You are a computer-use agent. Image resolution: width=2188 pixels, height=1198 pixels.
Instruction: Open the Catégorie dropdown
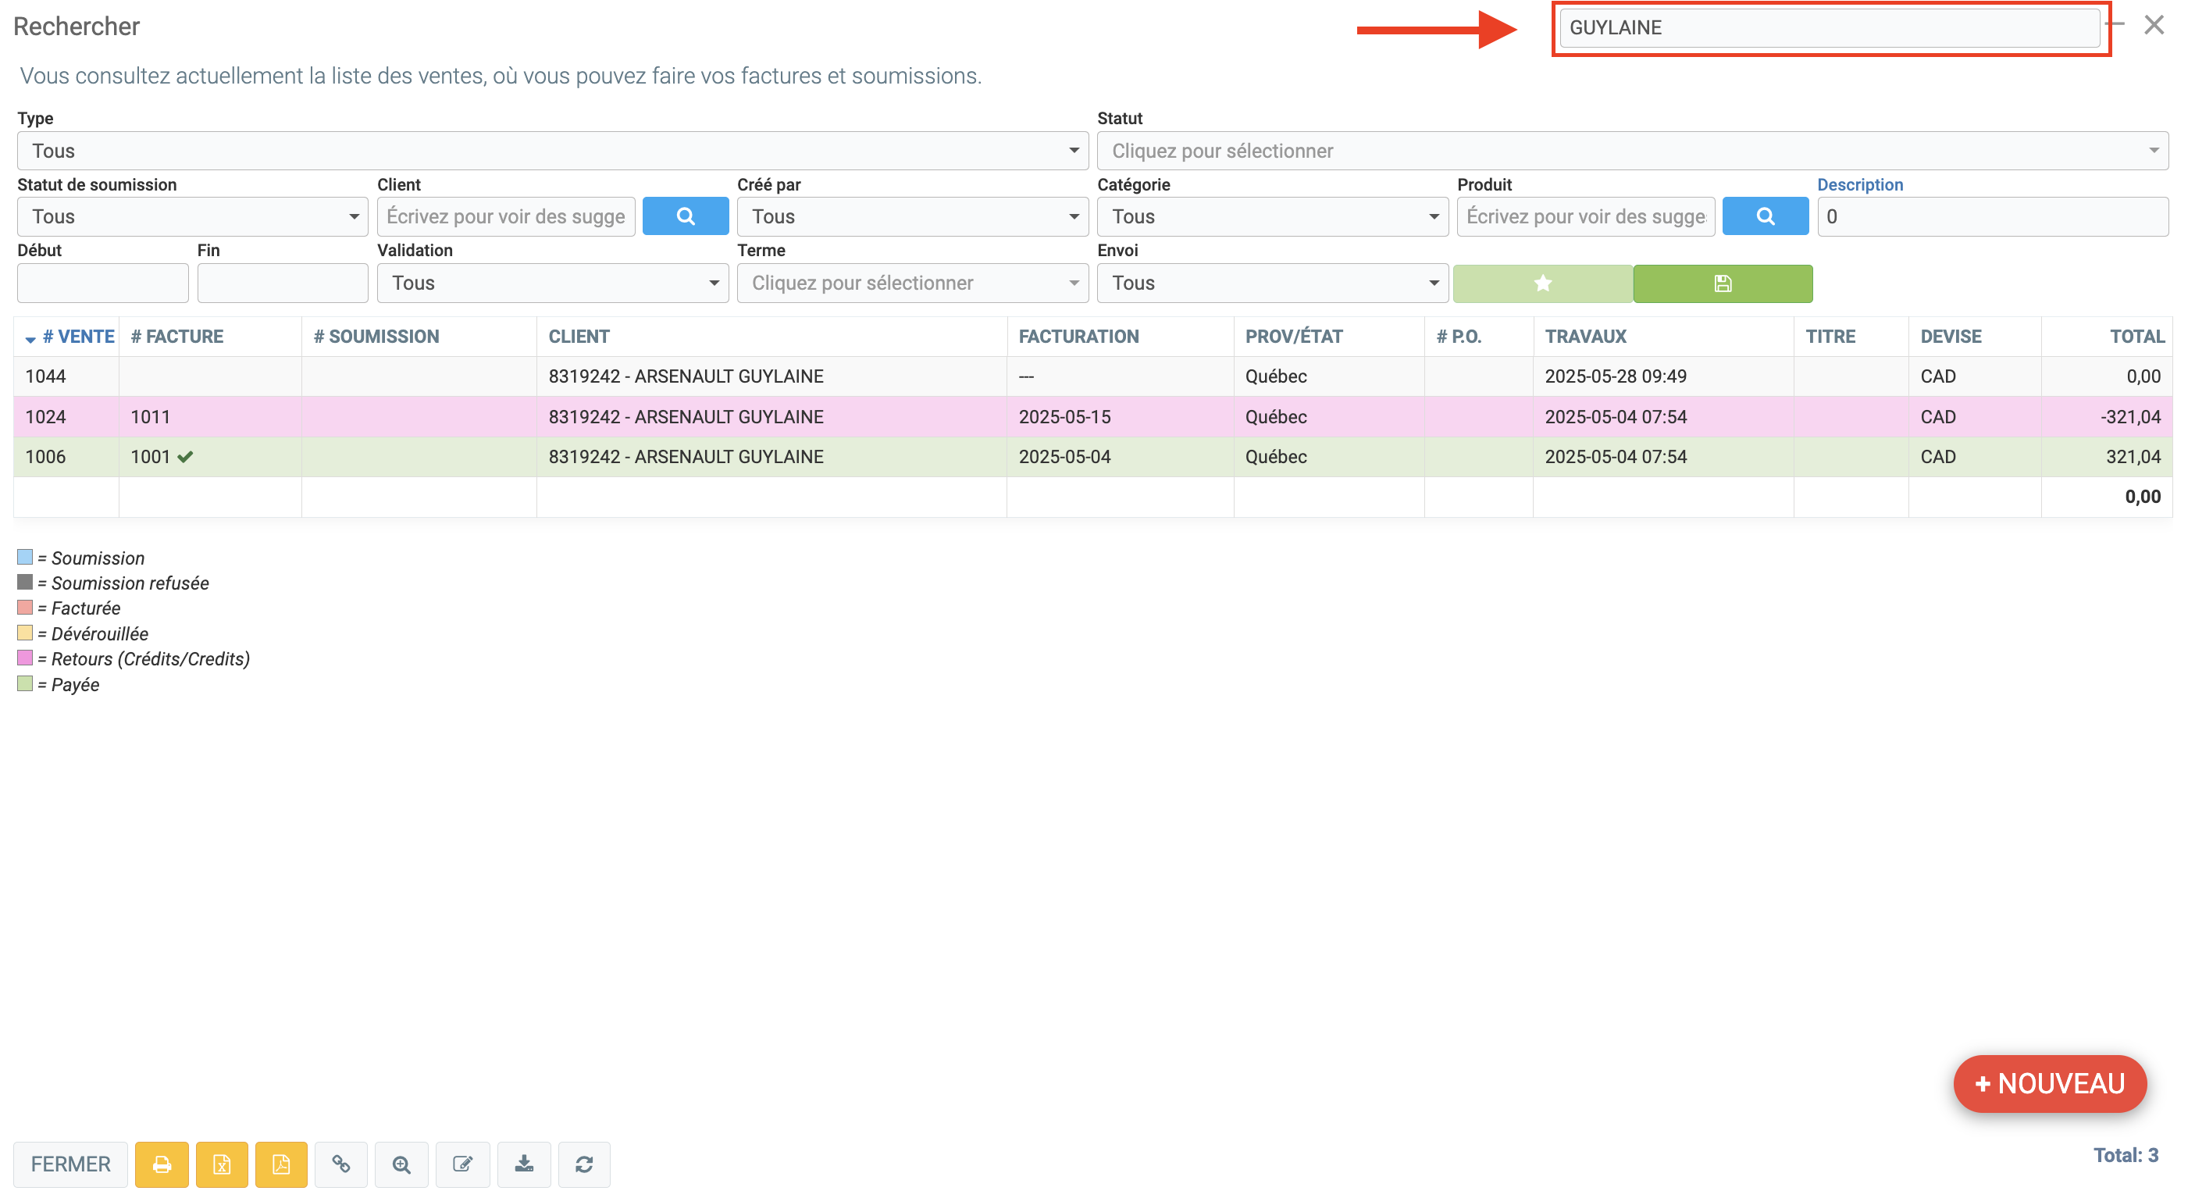click(1271, 216)
